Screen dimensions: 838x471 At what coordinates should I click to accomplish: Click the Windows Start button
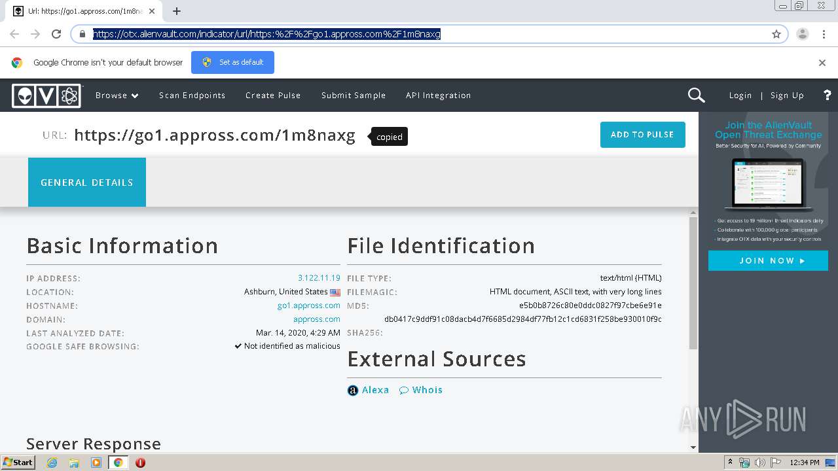click(18, 462)
